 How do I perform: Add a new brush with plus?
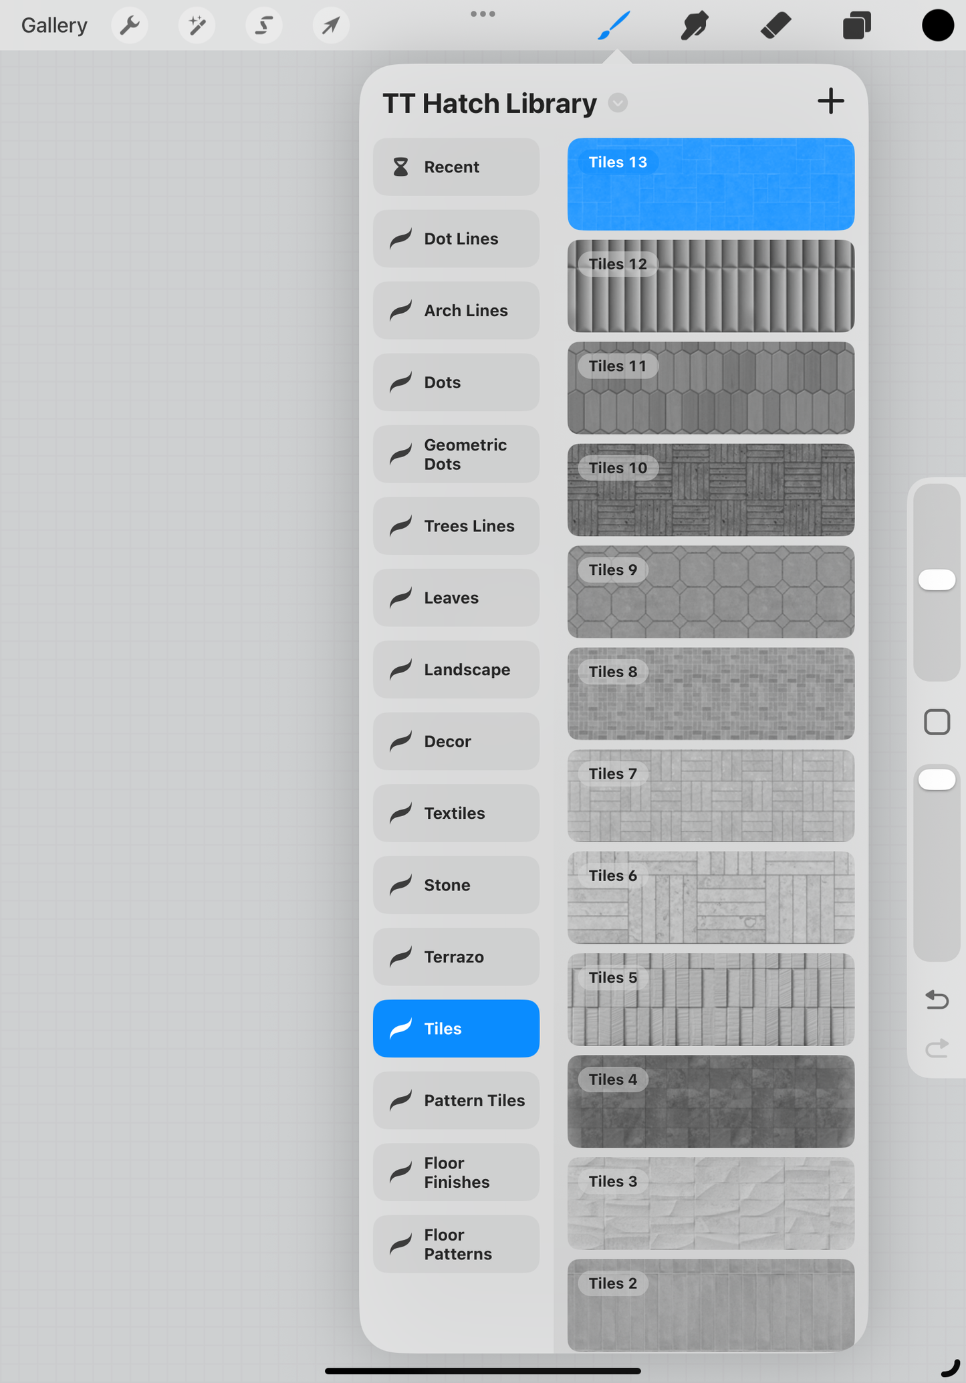pos(830,102)
